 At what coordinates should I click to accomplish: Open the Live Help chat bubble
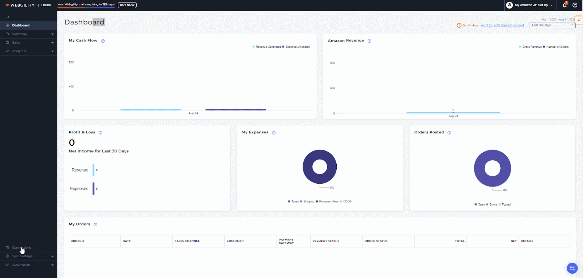[572, 268]
